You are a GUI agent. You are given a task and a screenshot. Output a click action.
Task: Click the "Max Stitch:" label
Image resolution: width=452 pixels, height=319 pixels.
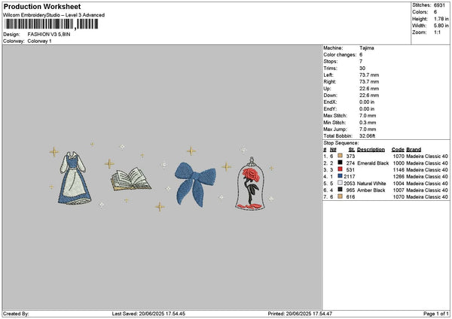pos(335,116)
